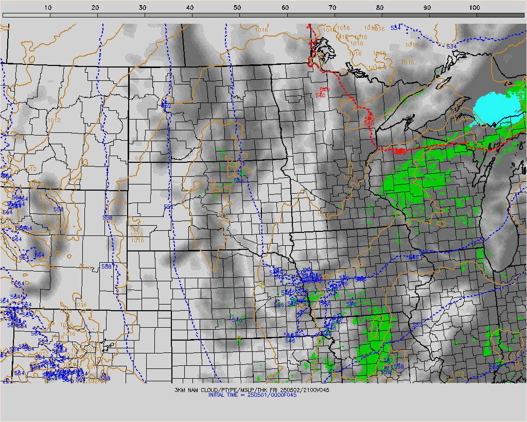527x422 pixels.
Task: Click the '90' label on the cloud scale
Action: (427, 7)
